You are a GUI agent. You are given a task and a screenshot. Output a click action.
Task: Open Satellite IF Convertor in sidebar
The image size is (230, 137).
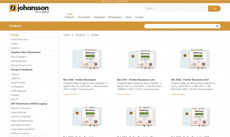(21, 108)
